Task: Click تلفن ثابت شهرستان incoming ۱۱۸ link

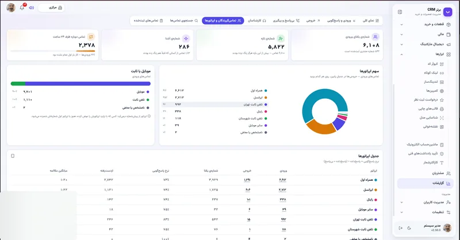Action: tap(283, 230)
